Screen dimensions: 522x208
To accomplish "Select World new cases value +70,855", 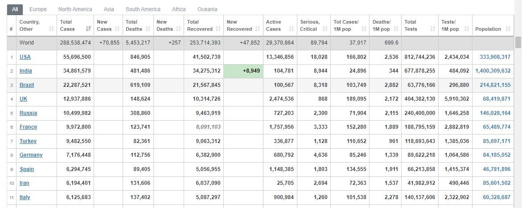I will click(109, 43).
